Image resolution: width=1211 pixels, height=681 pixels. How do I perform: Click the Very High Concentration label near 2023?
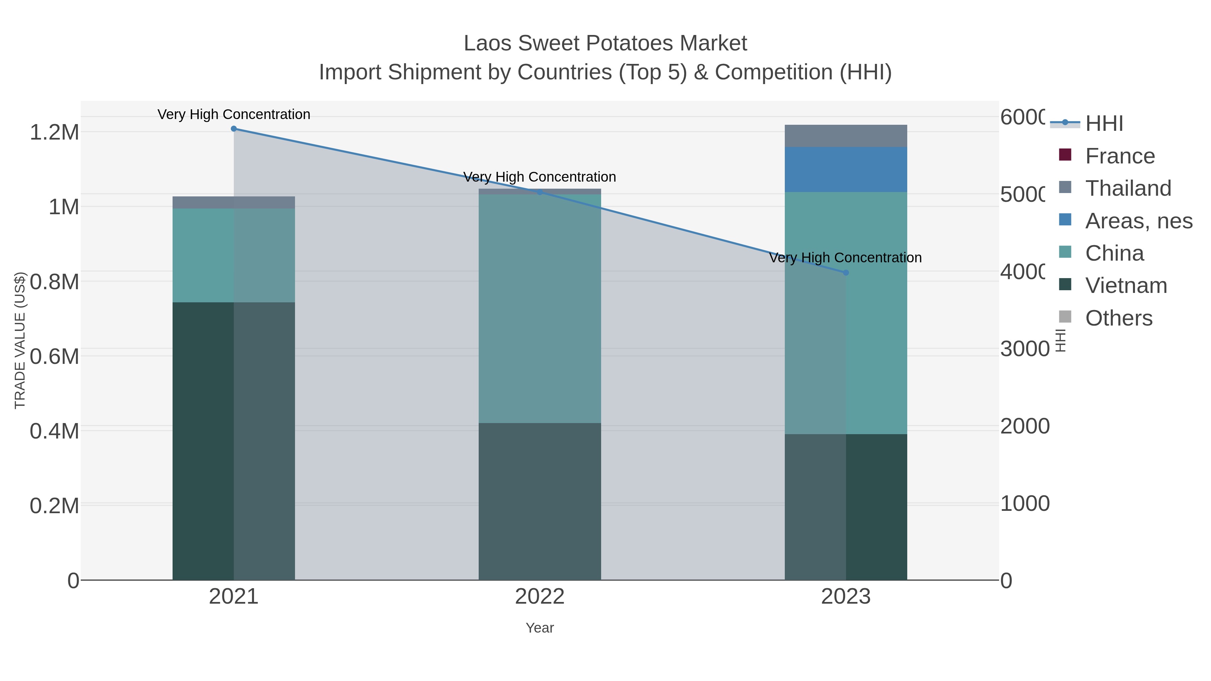845,258
